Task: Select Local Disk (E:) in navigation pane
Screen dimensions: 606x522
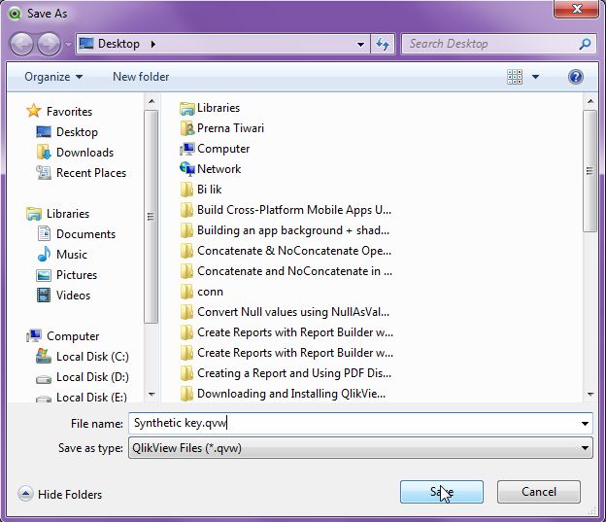Action: click(x=82, y=397)
